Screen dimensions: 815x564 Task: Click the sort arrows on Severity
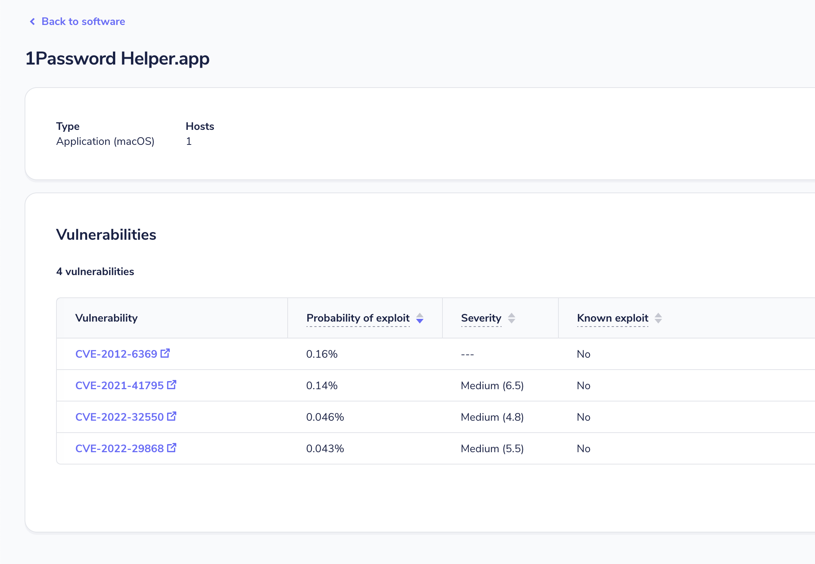[x=512, y=318]
